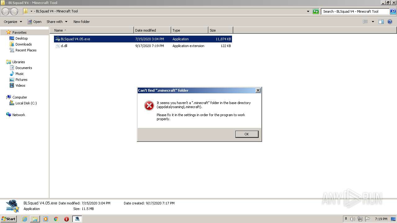This screenshot has width=397, height=223.
Task: Sort by Date modified column
Action: point(152,30)
